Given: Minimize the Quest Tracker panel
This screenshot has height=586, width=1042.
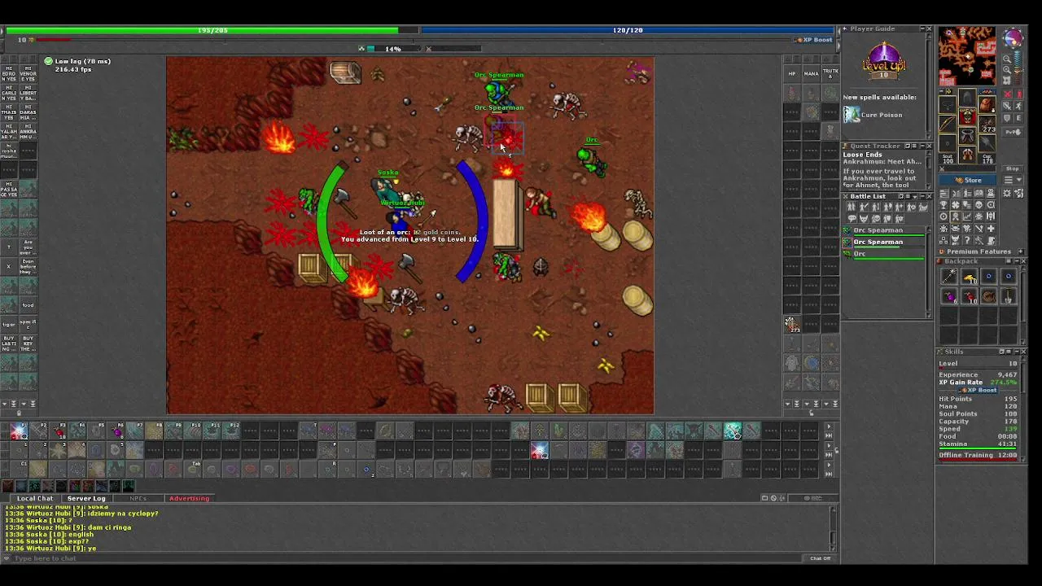Looking at the screenshot, I should (x=921, y=146).
